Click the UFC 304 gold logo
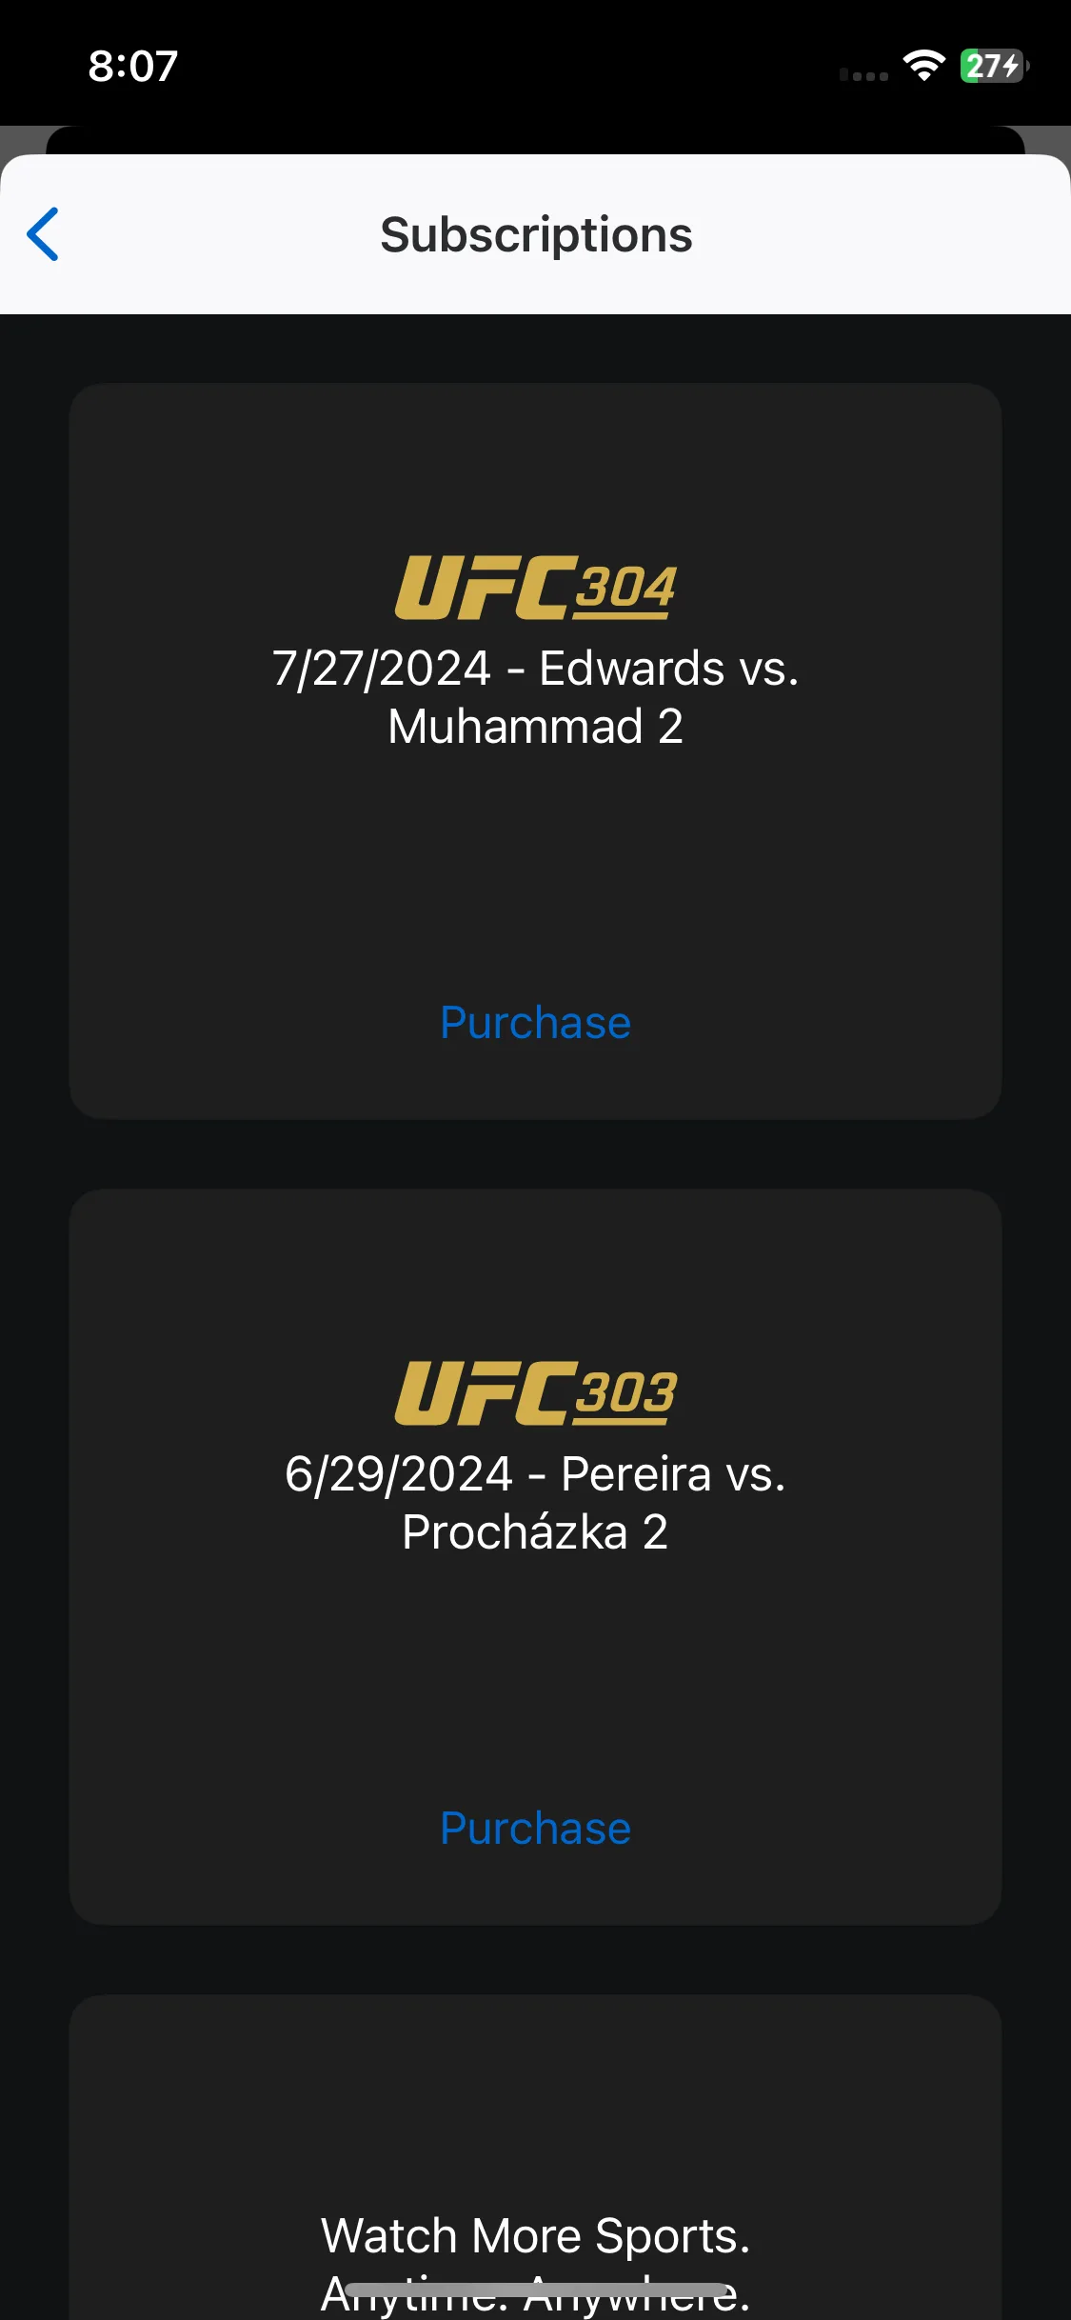The image size is (1071, 2320). click(x=535, y=588)
